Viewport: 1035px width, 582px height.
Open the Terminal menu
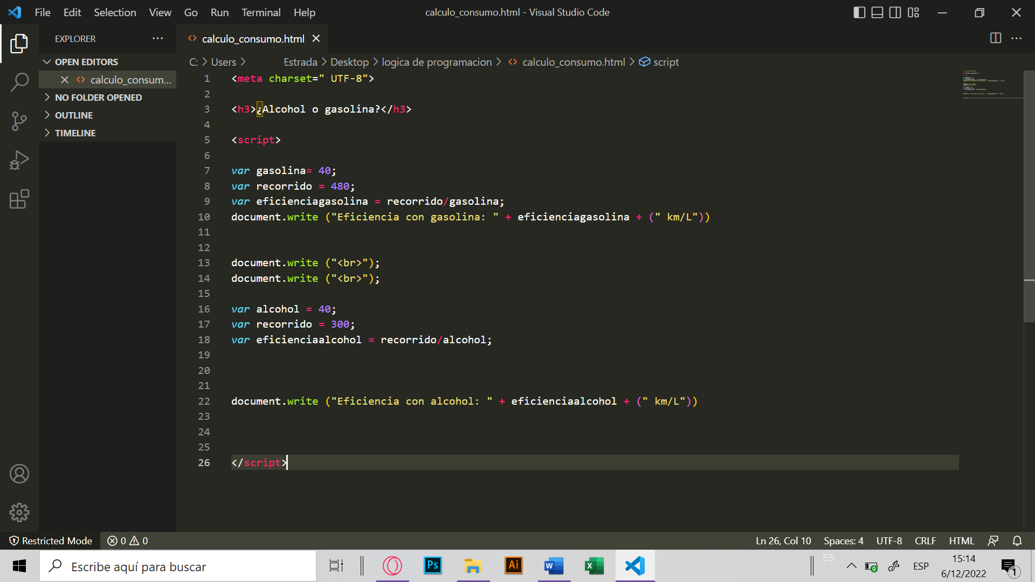click(261, 12)
